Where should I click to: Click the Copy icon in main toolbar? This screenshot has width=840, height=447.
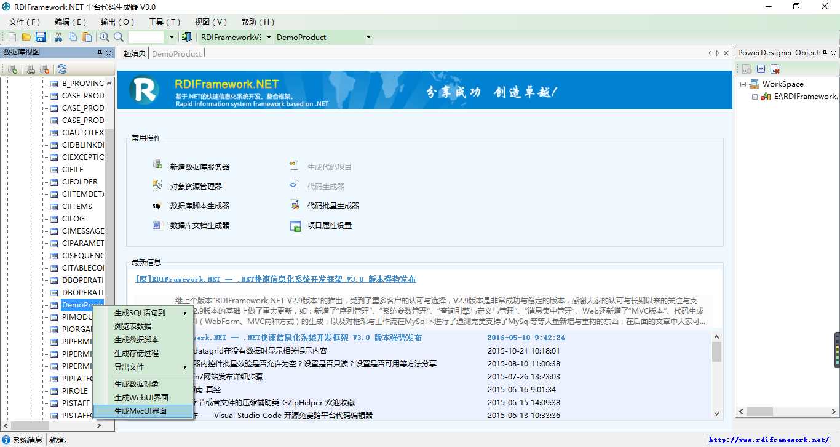coord(73,37)
